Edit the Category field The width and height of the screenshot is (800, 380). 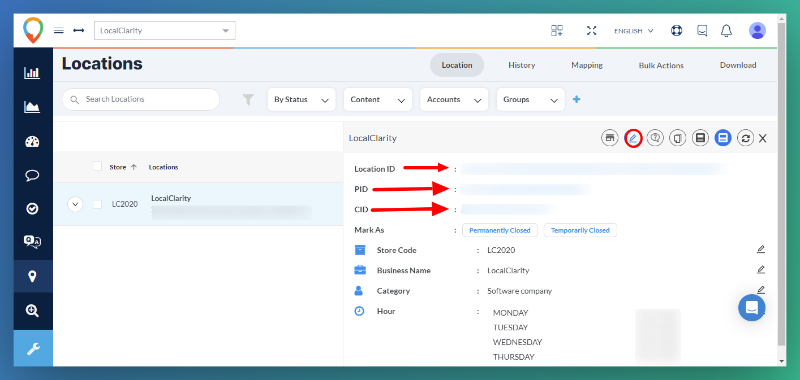[x=761, y=290]
